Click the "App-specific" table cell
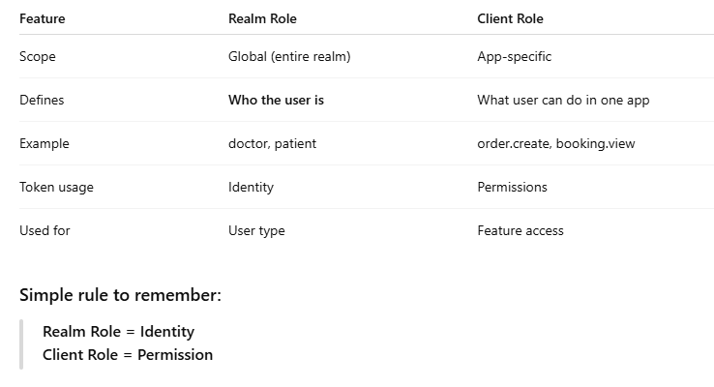714x387 pixels. click(514, 57)
